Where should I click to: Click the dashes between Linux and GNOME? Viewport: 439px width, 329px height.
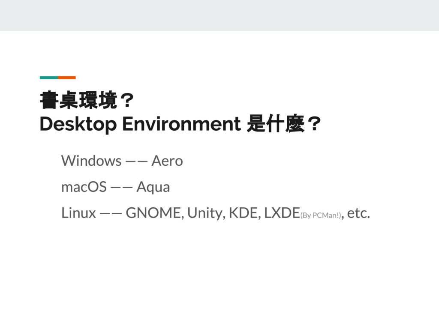click(x=111, y=214)
